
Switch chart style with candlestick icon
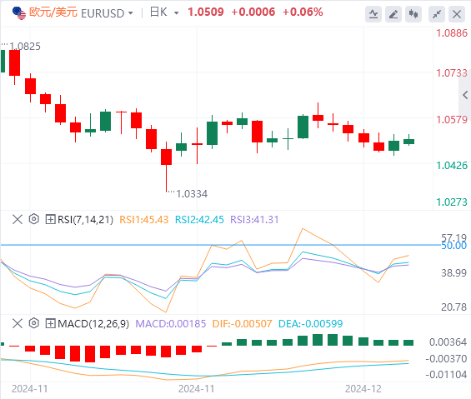[413, 14]
